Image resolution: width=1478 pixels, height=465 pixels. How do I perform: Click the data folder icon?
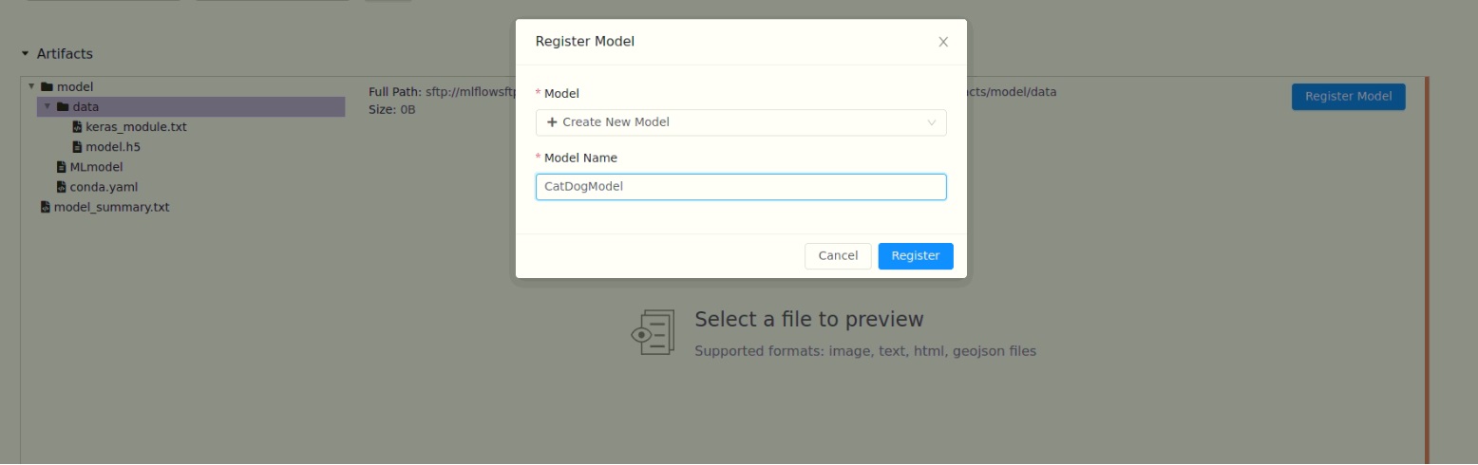[x=63, y=106]
